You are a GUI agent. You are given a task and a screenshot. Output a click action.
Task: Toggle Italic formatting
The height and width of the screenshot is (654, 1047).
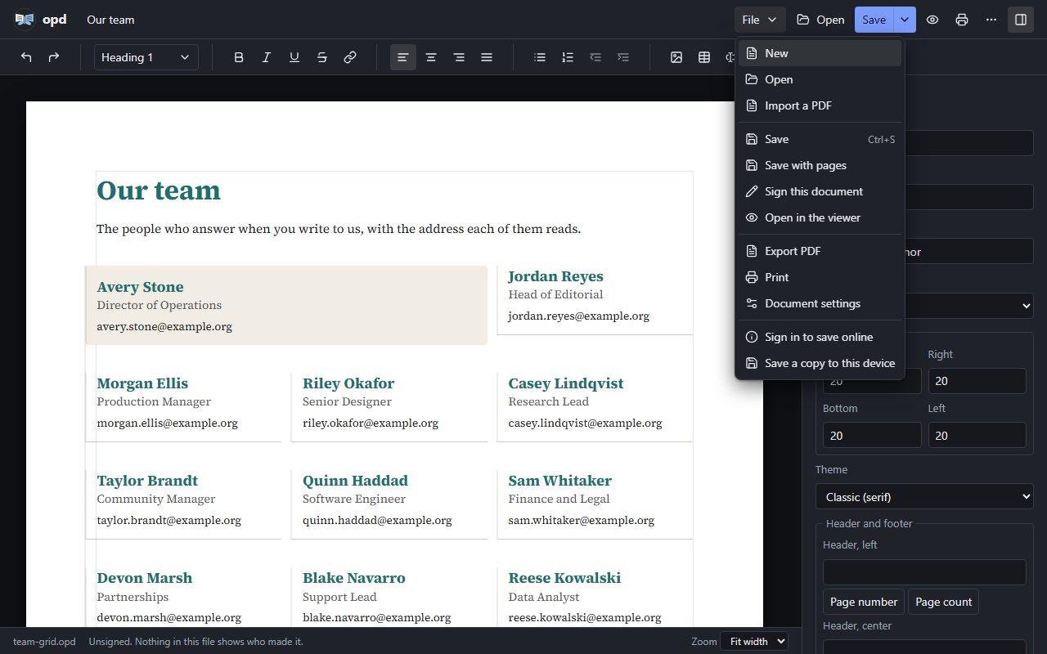(x=267, y=57)
